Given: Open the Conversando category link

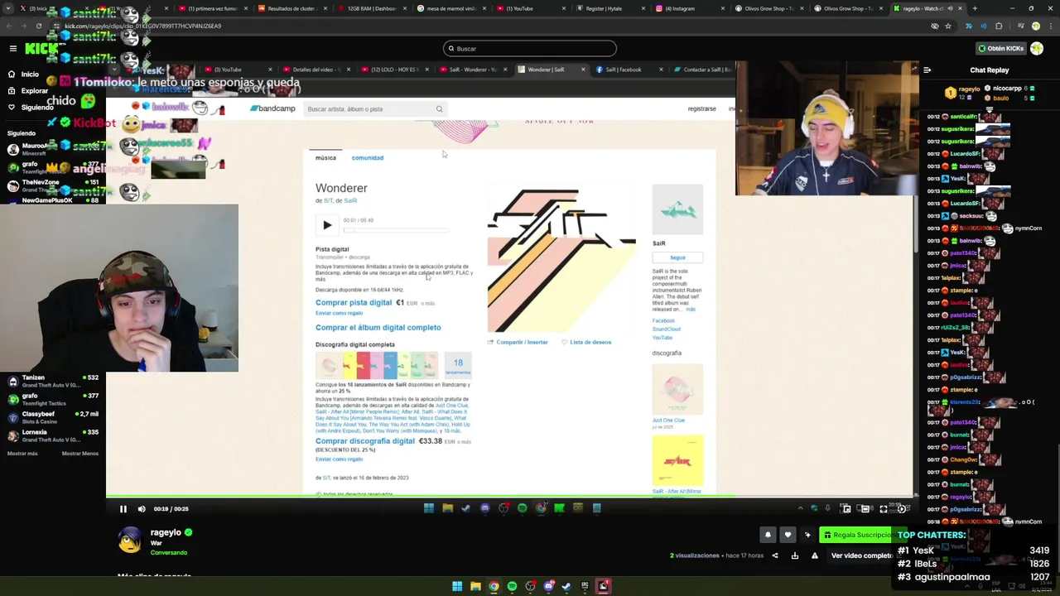Looking at the screenshot, I should pyautogui.click(x=169, y=552).
